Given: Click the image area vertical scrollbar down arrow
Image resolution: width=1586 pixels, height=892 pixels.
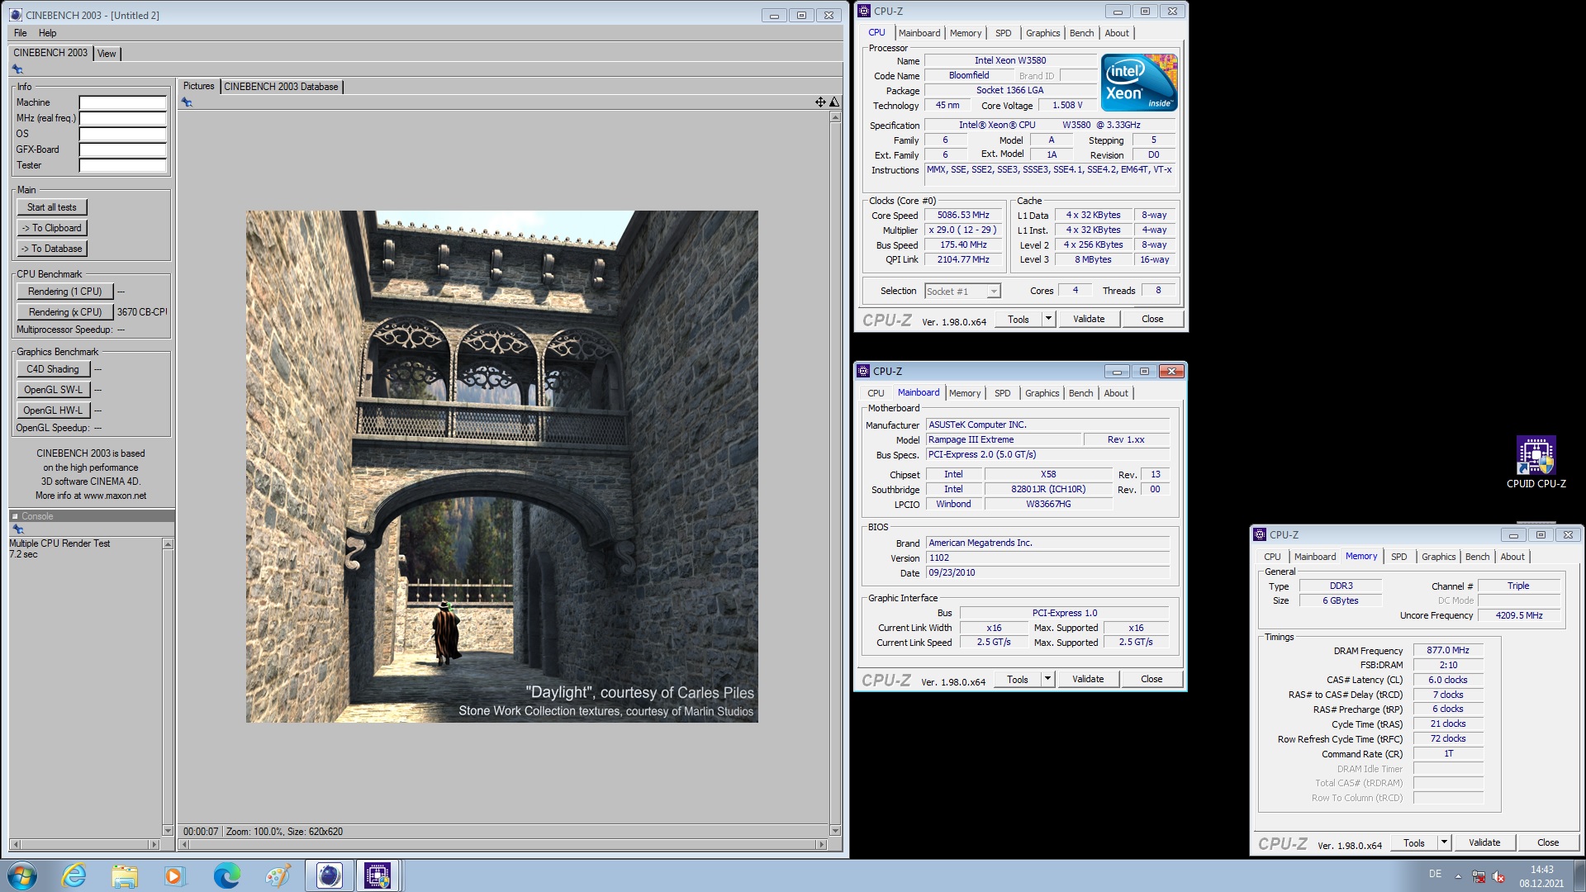Looking at the screenshot, I should pyautogui.click(x=835, y=830).
